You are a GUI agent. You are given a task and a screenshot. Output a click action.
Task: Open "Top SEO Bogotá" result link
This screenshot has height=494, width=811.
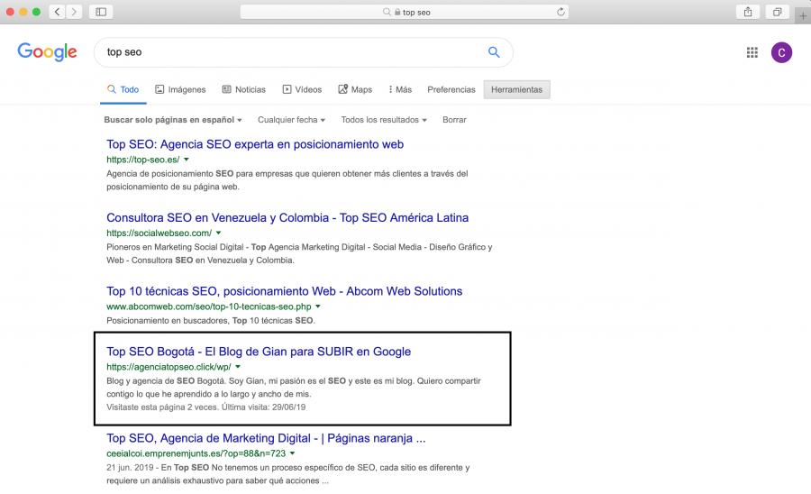pyautogui.click(x=259, y=352)
